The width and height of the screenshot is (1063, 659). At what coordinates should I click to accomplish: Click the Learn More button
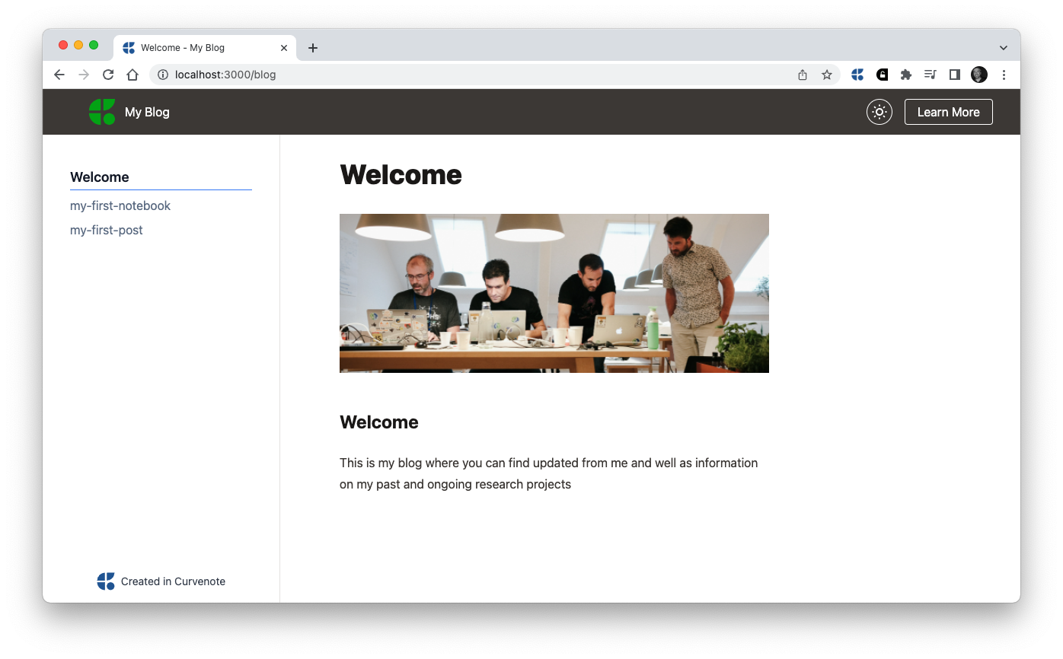click(x=948, y=112)
